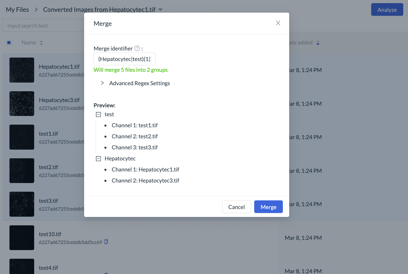The width and height of the screenshot is (408, 274).
Task: Select Channel 1: Hepatocytec1.tif preview item
Action: point(145,170)
